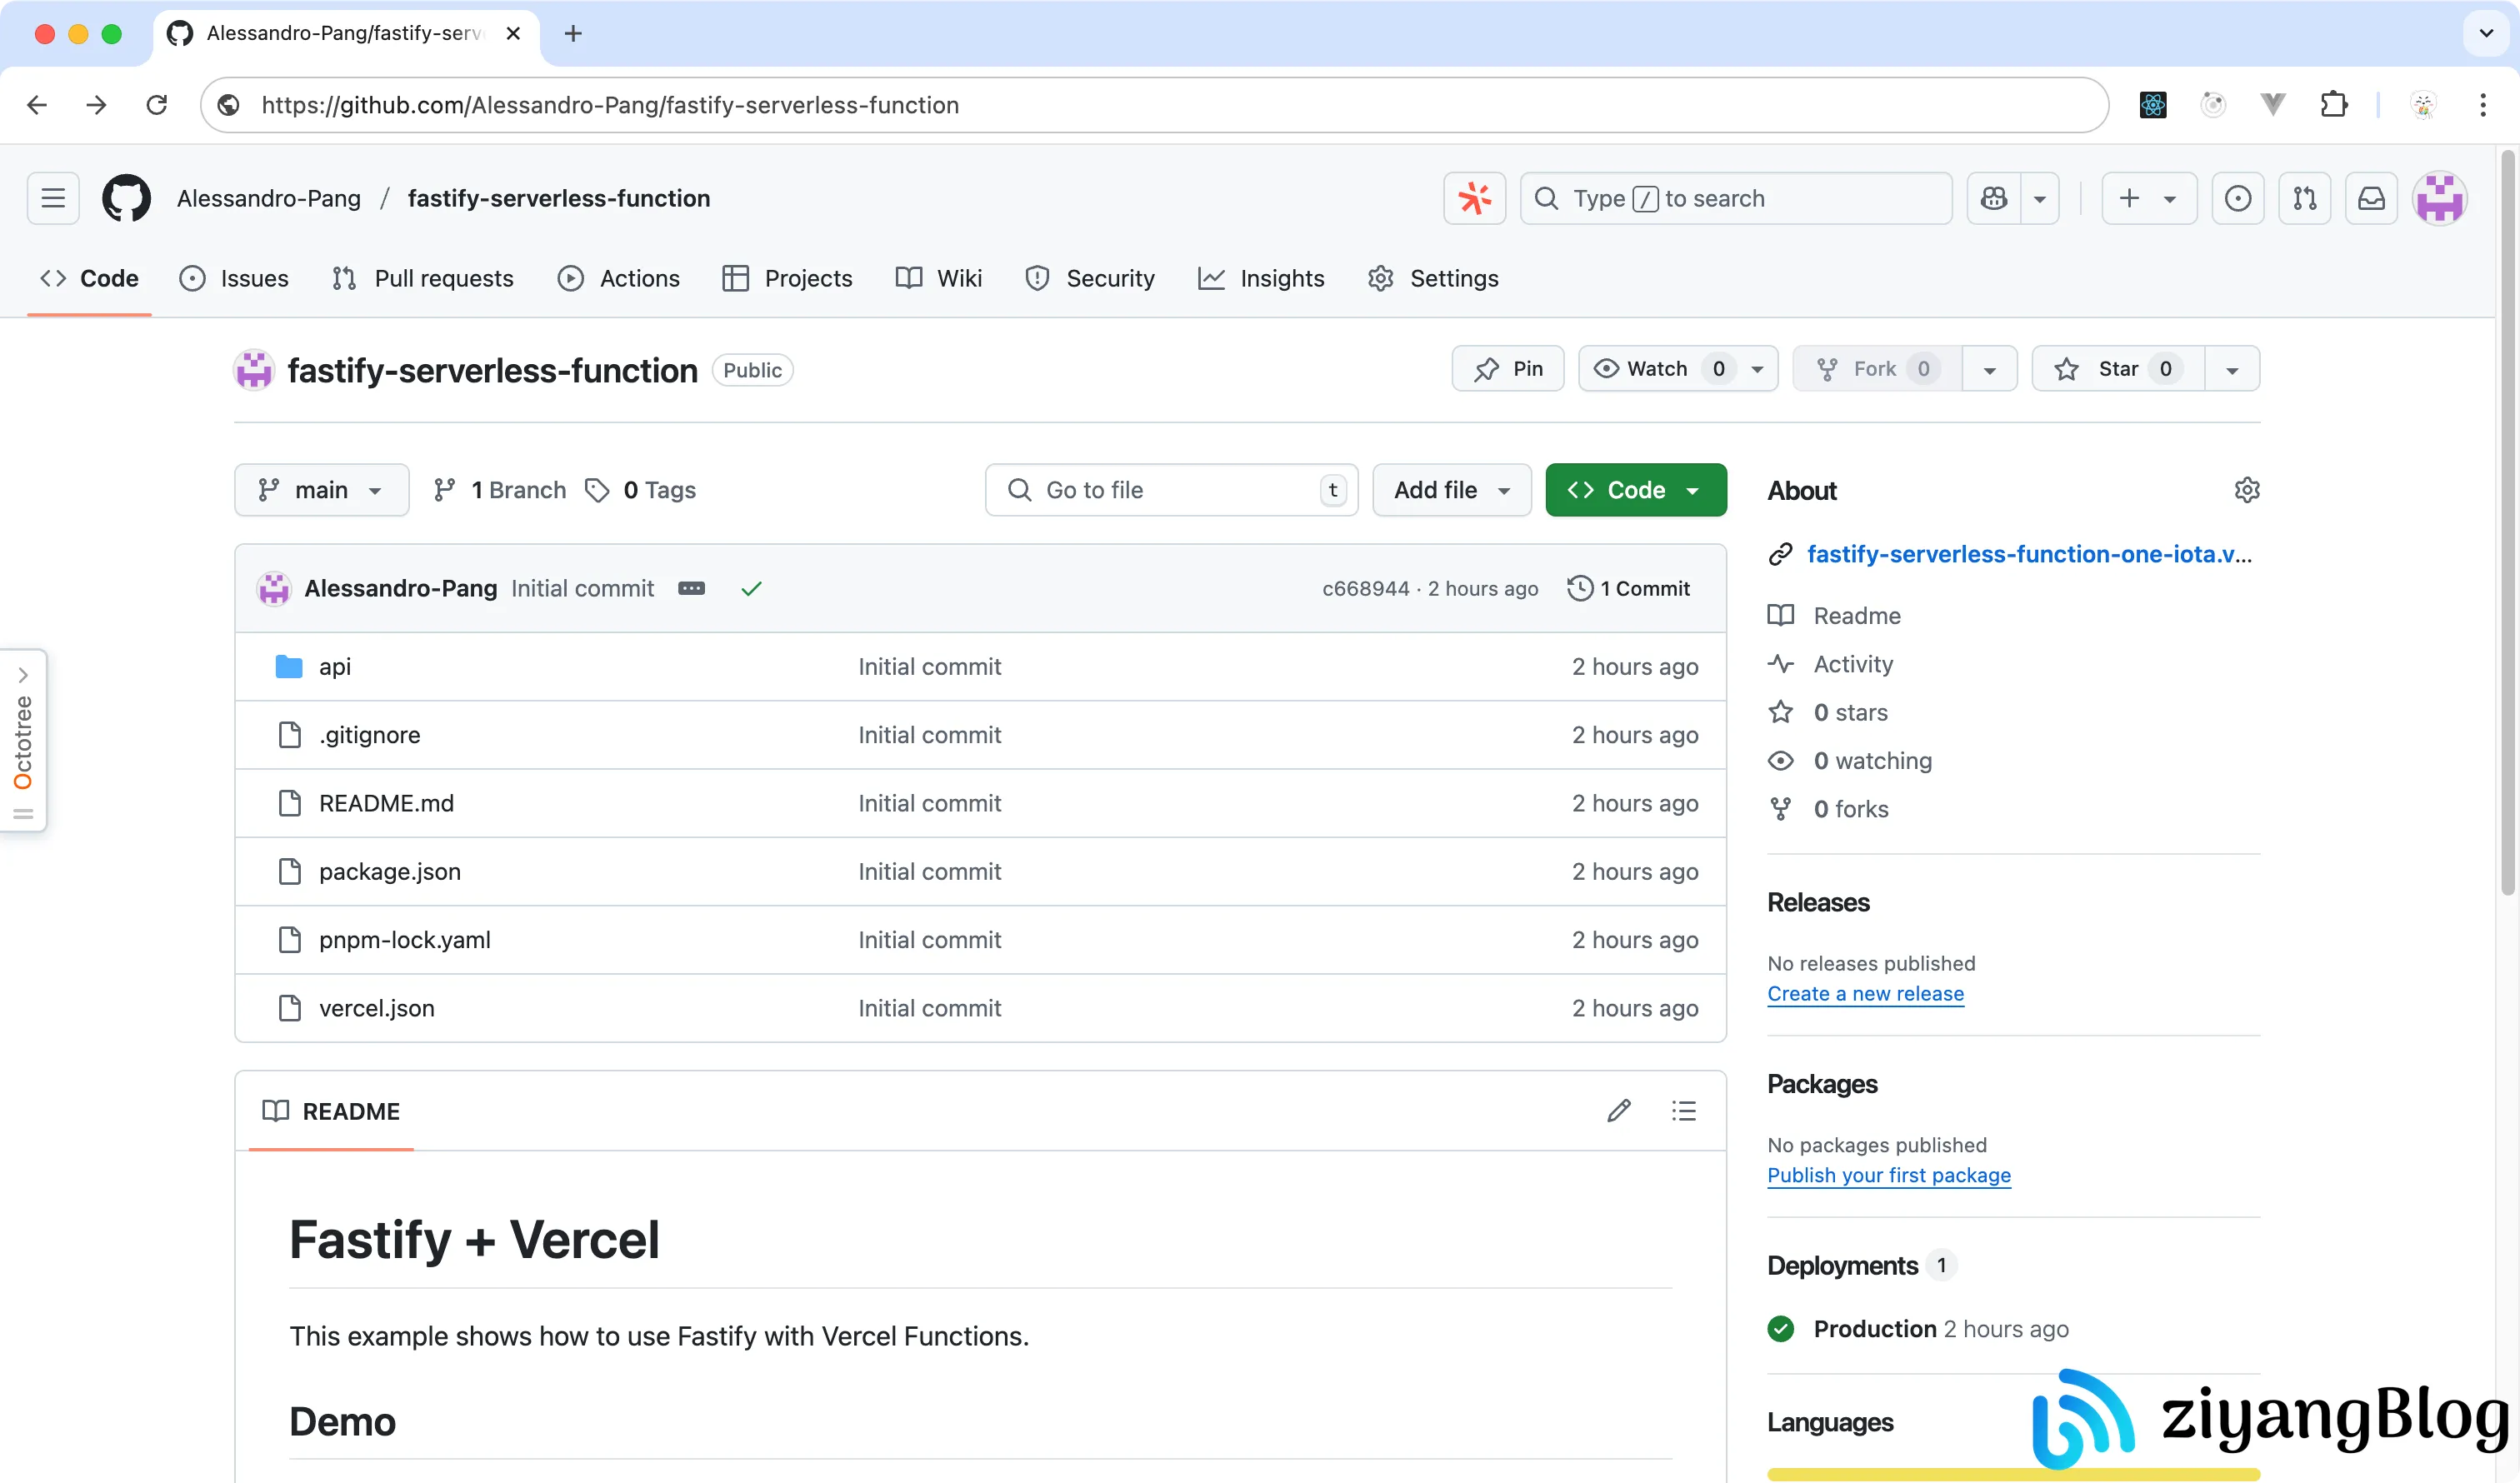Expand the commit message ellipsis
The width and height of the screenshot is (2520, 1483).
pos(691,589)
